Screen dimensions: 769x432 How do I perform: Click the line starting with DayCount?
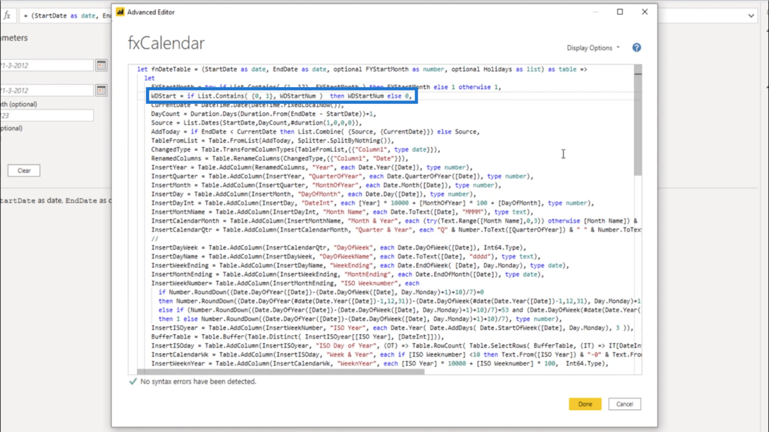coord(263,114)
